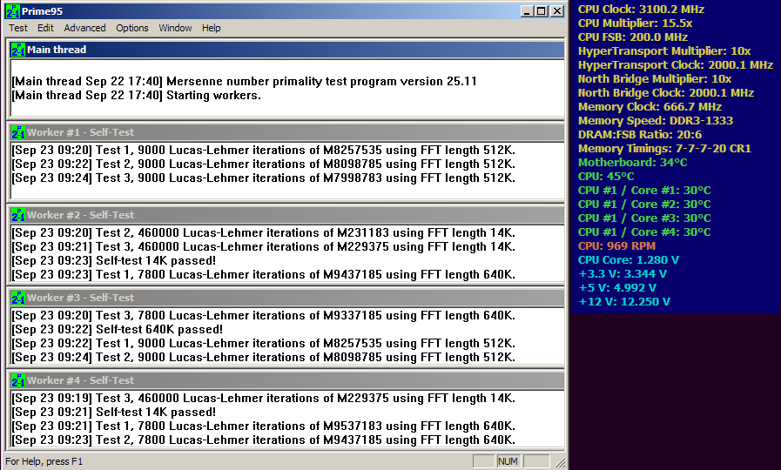This screenshot has height=470, width=781.
Task: Activate the Worker #3 - Self-Test title bar
Action: (287, 298)
